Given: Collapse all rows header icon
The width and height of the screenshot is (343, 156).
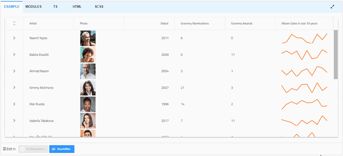Looking at the screenshot, I should click(x=14, y=24).
